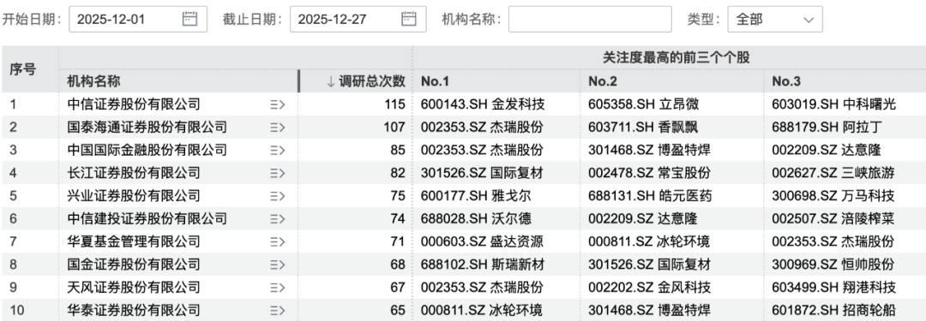
Task: Click stock 605358.SH 立昂微
Action: click(644, 104)
